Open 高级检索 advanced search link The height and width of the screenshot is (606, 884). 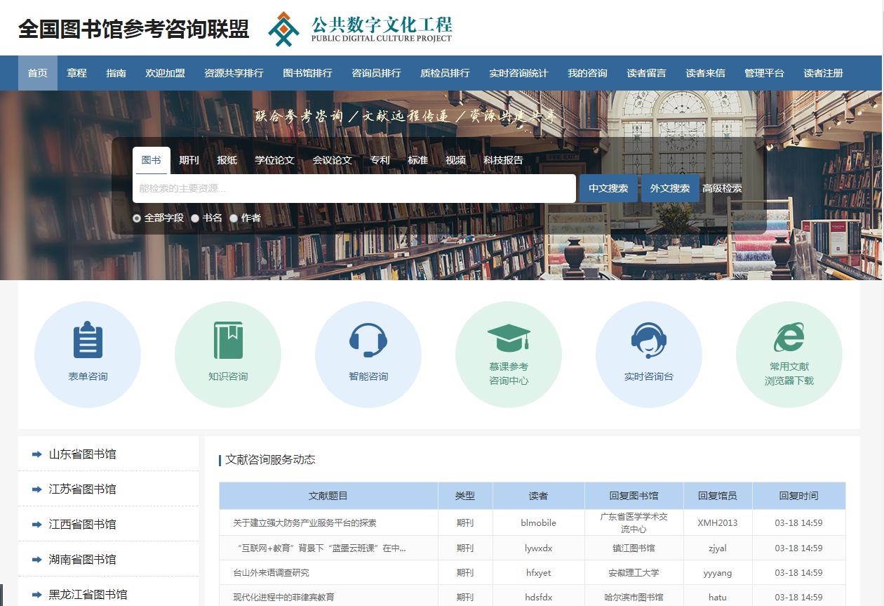[x=723, y=188]
